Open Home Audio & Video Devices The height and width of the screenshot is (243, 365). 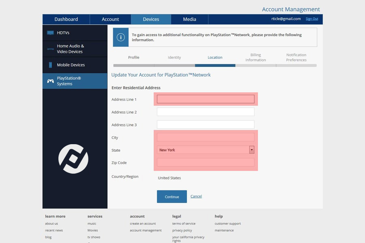[75, 49]
